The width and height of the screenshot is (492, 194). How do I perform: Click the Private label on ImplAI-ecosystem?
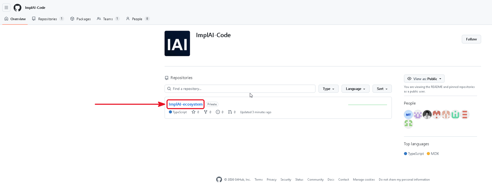pos(212,104)
